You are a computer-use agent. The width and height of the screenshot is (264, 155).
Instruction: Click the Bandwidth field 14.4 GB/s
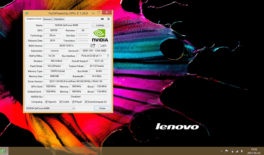[96, 76]
